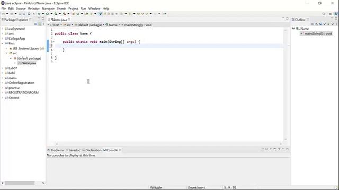Viewport: 339px width, 190px height.
Task: Select main(String[]) : void in Outline
Action: pos(316,34)
